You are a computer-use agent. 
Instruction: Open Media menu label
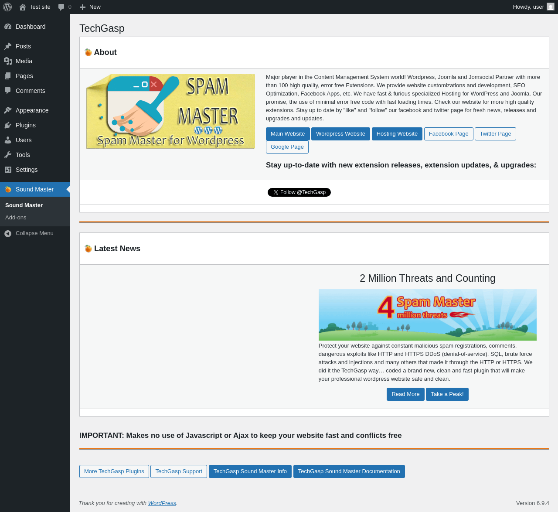coord(24,61)
